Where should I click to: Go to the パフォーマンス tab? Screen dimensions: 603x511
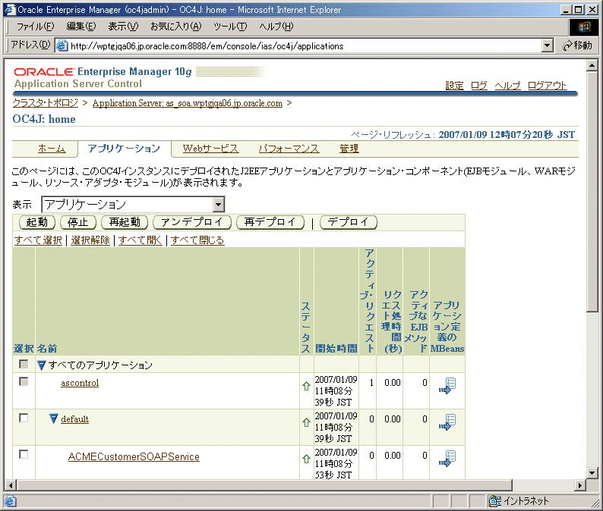pyautogui.click(x=289, y=149)
